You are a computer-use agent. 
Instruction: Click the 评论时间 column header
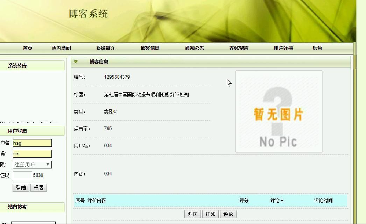[323, 201]
